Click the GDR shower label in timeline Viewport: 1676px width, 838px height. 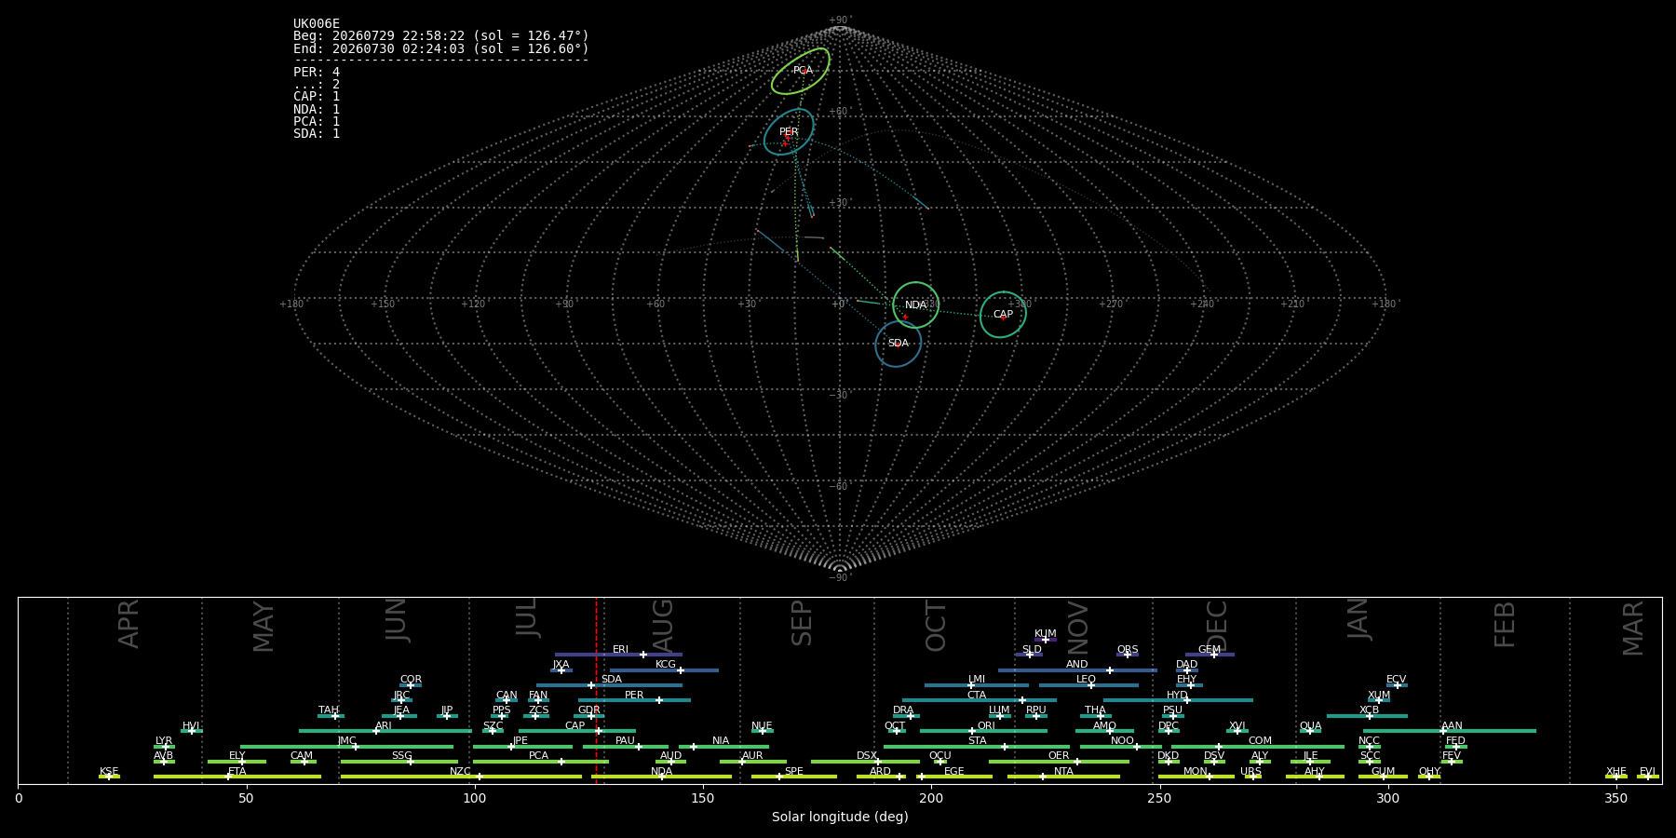(588, 710)
